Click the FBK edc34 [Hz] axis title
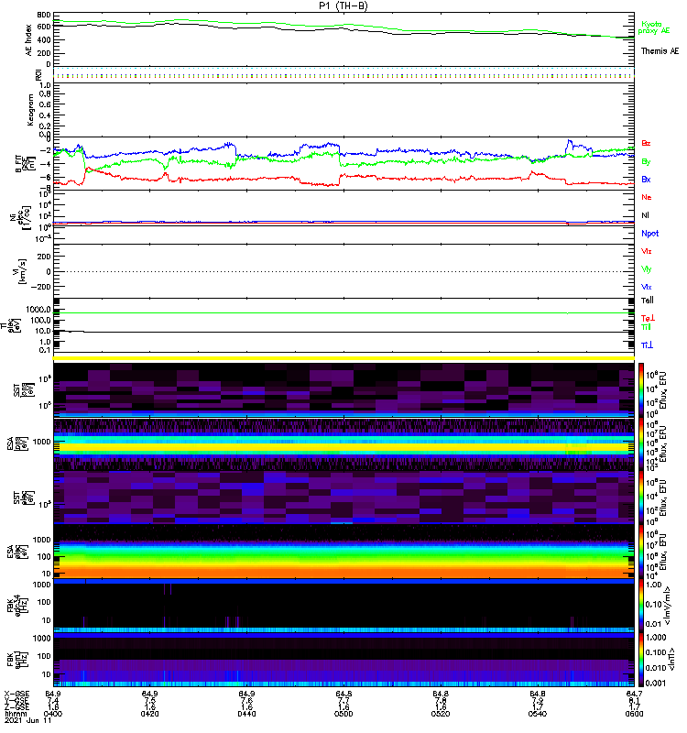Screen dimensions: 687x733 click(x=17, y=606)
